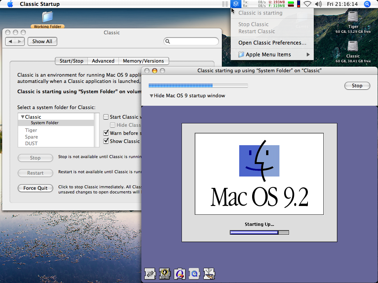Click the 'Starting Up...' text
This screenshot has height=283, width=378.
pyautogui.click(x=260, y=224)
